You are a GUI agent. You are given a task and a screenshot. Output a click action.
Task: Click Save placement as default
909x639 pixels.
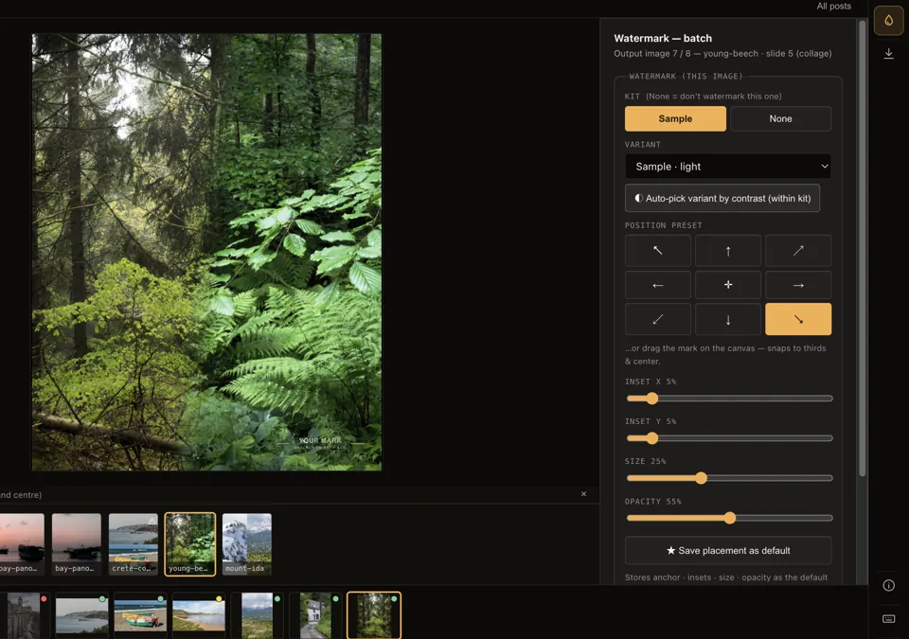click(727, 550)
